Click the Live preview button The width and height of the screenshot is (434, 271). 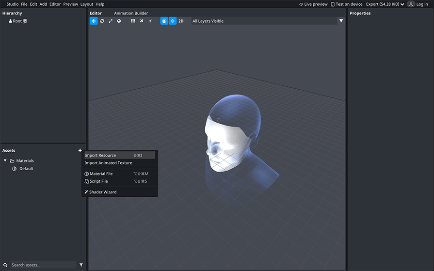[x=313, y=4]
